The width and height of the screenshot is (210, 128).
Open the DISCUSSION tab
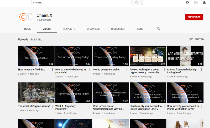(118, 29)
